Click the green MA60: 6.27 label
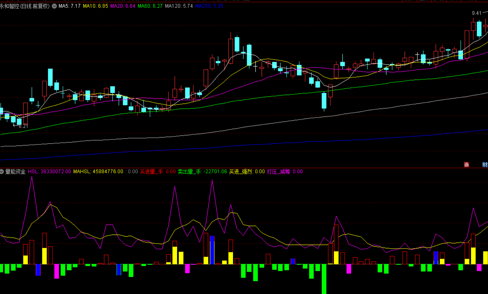Screen dimensions: 488x294 pyautogui.click(x=150, y=6)
